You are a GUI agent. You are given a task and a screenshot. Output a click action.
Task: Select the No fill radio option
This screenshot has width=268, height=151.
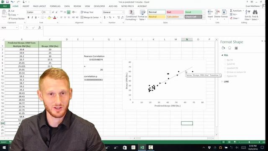(225, 60)
